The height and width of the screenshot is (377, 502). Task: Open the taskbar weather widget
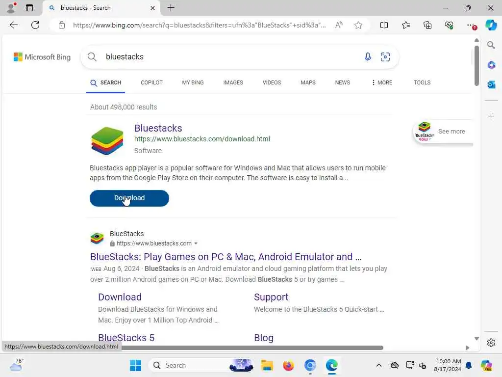[x=16, y=365]
